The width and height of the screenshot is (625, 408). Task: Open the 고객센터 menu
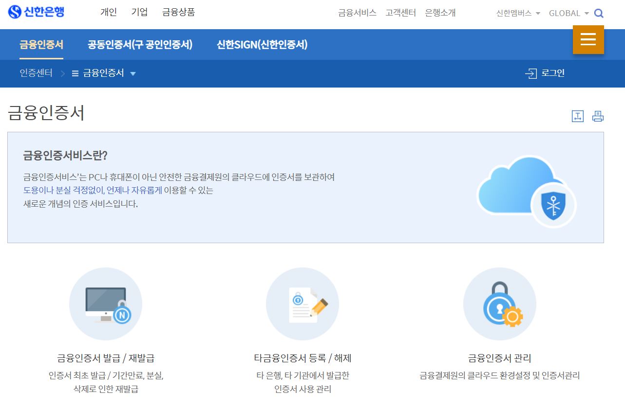coord(400,13)
